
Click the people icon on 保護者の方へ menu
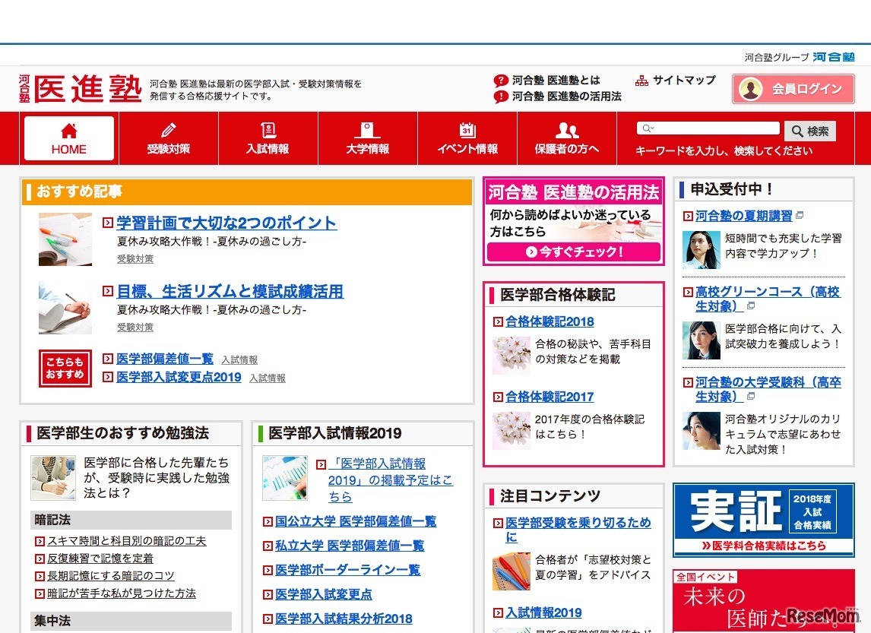pyautogui.click(x=567, y=129)
